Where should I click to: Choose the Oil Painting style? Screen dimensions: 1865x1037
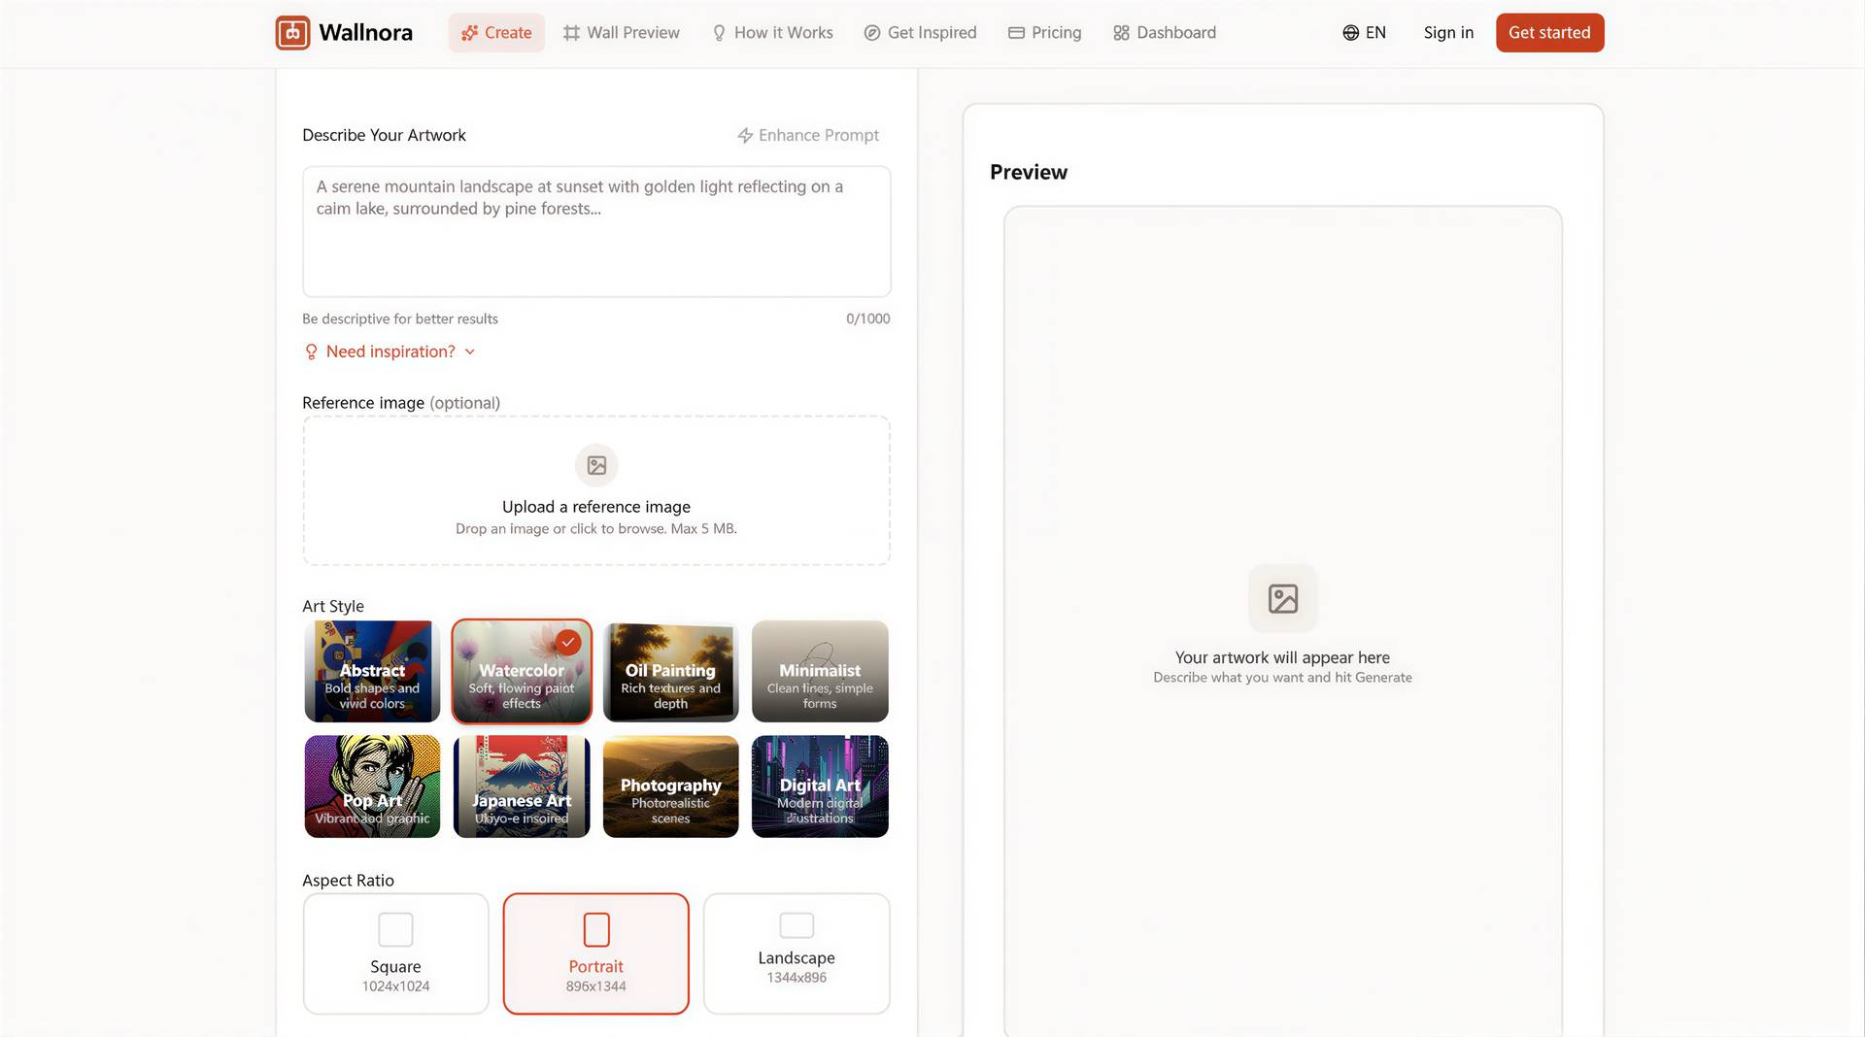click(670, 671)
